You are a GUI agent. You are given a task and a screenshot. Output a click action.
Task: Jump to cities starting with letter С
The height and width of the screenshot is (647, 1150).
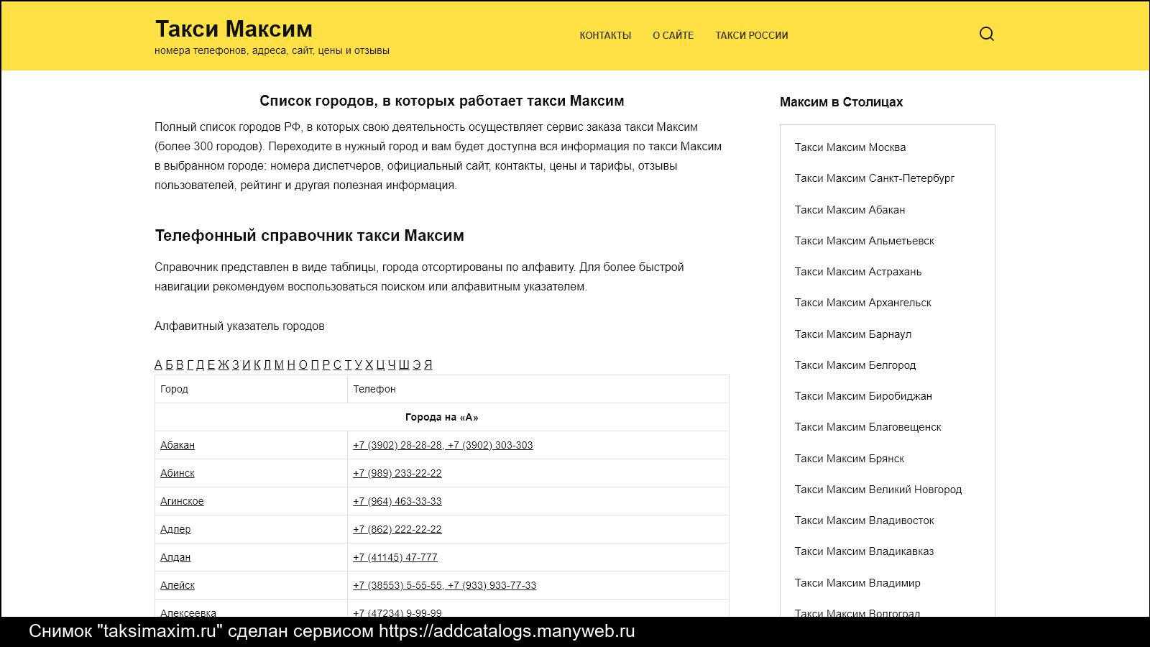tap(337, 364)
